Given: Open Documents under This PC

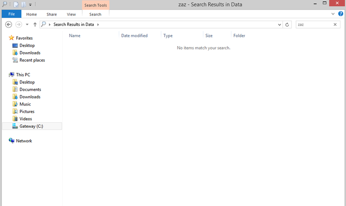Looking at the screenshot, I should pyautogui.click(x=30, y=89).
